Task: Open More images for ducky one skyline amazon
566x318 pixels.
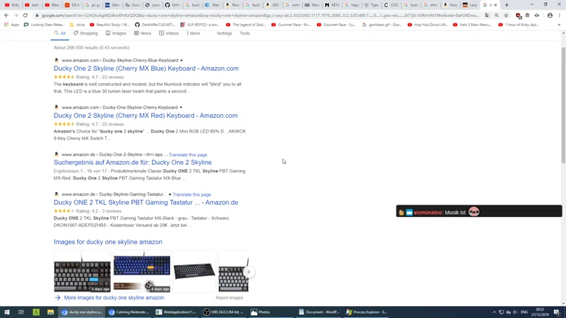Action: pos(113,298)
